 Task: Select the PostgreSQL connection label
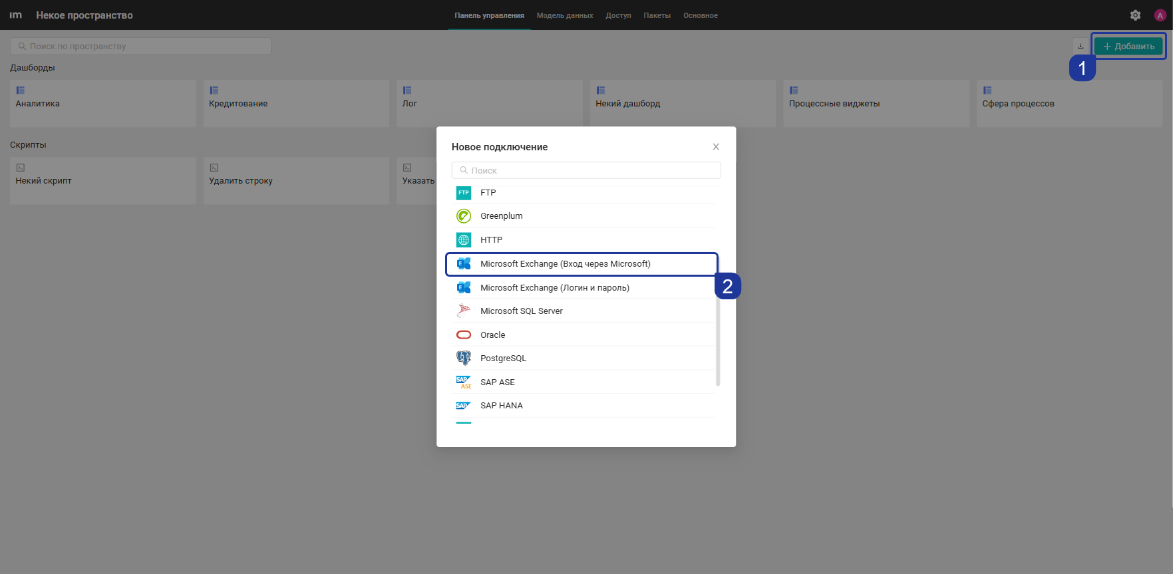click(x=504, y=359)
